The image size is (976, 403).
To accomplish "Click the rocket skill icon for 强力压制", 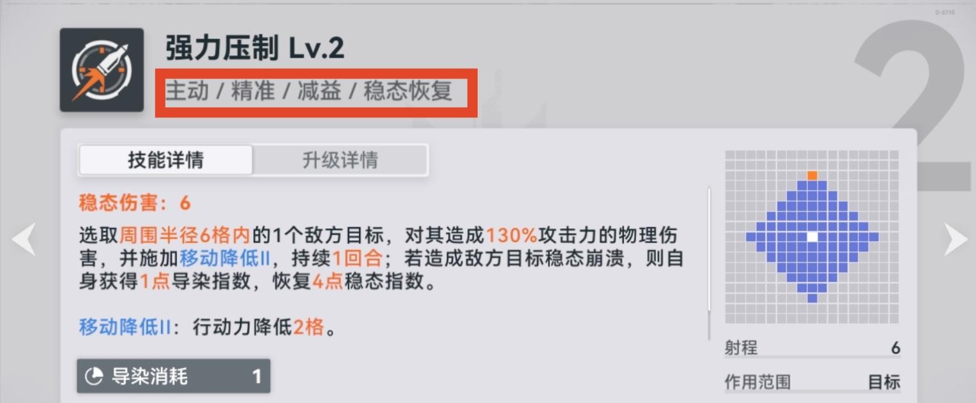I will click(102, 70).
